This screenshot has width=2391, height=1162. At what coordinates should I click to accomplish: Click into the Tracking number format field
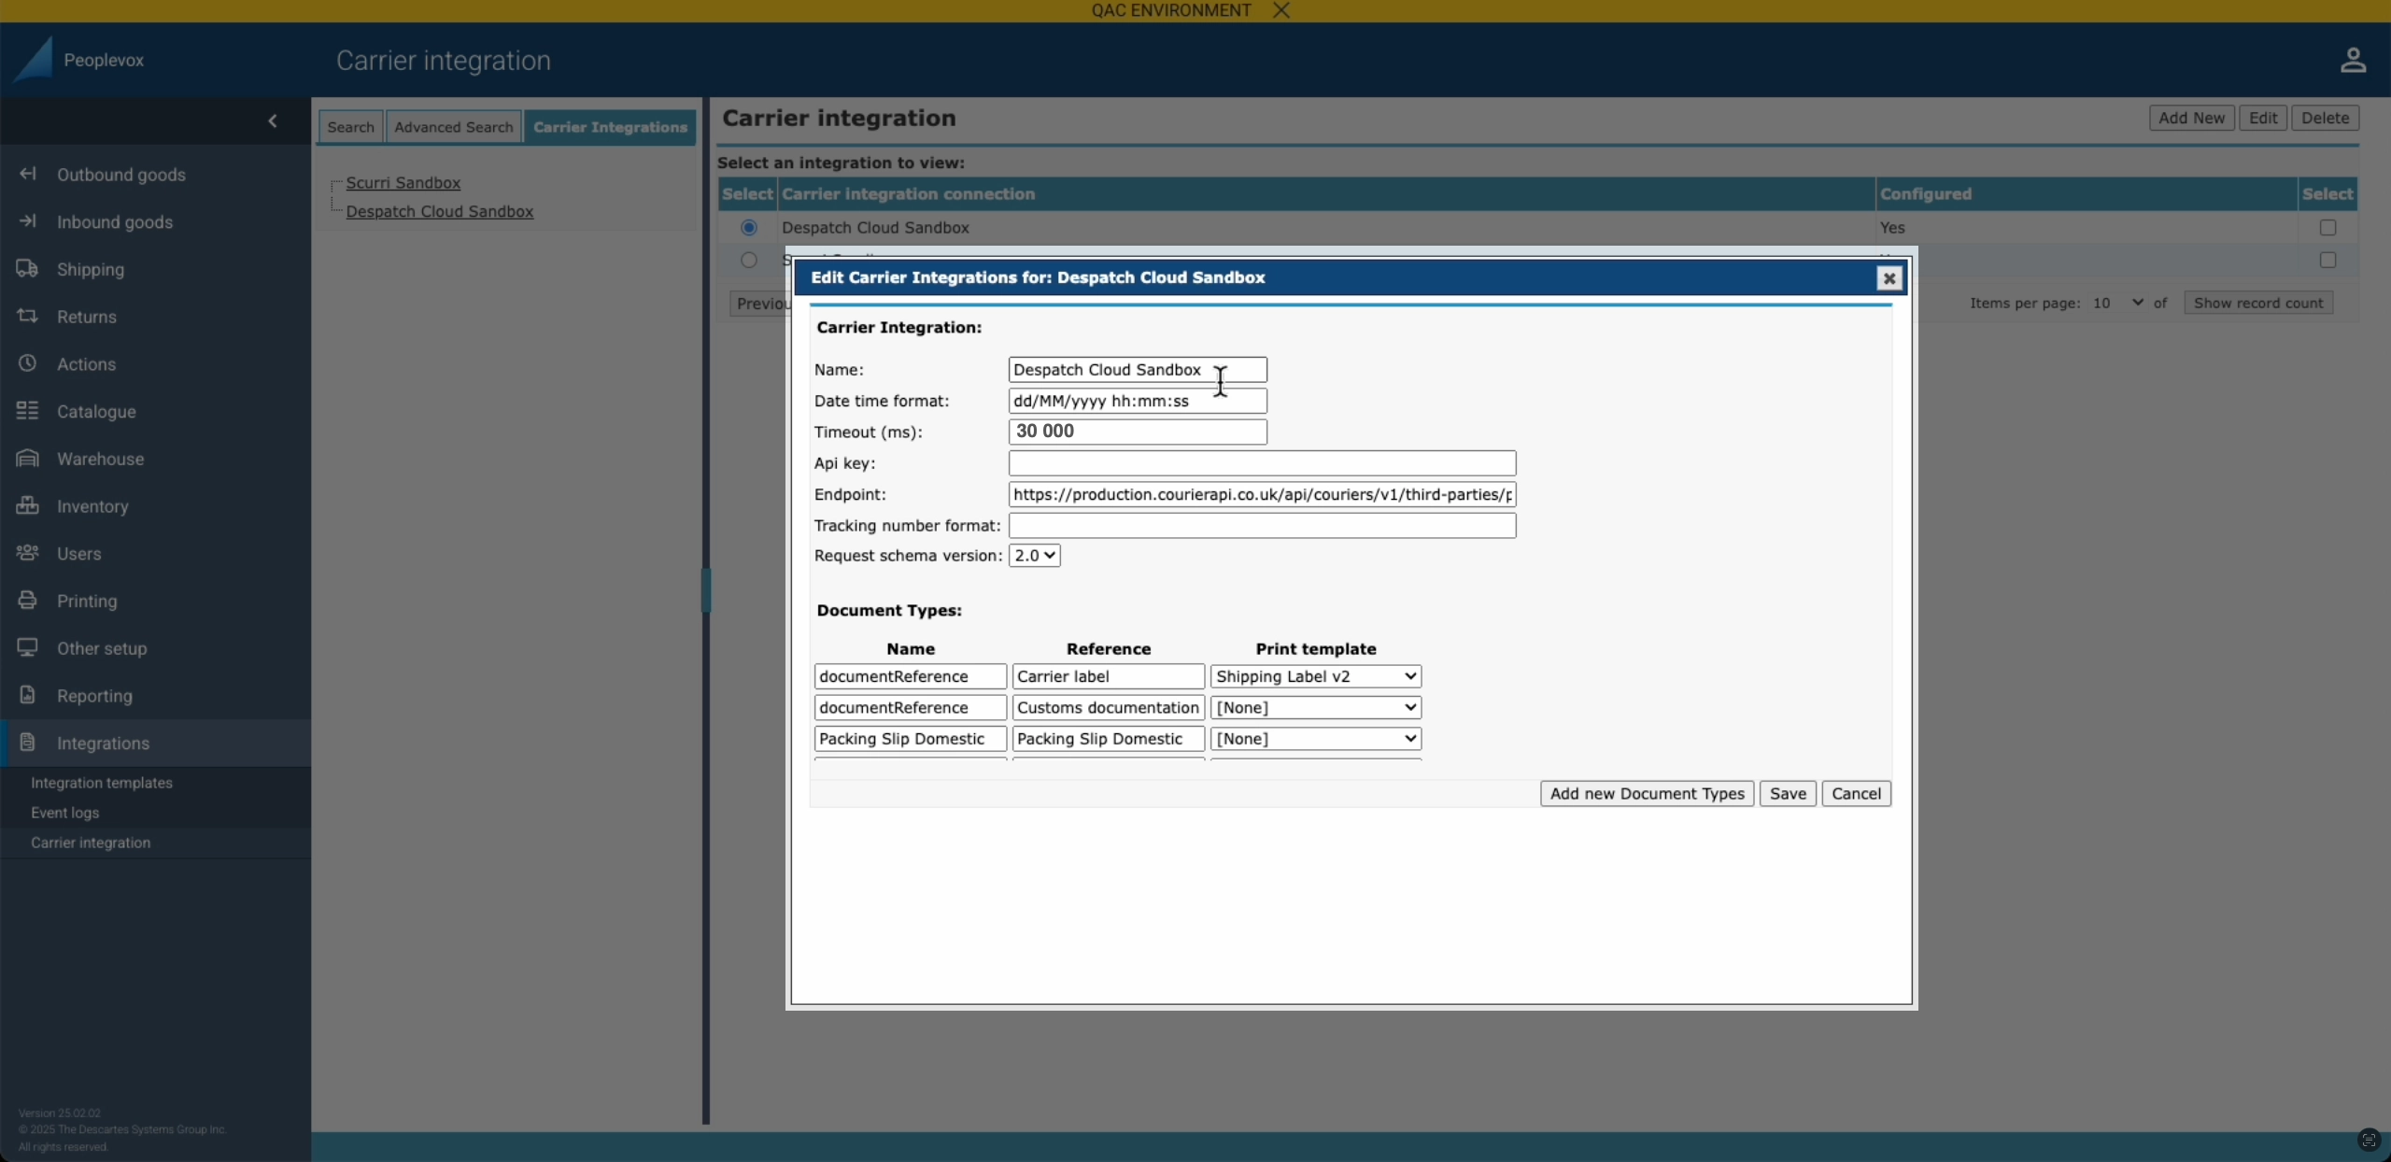tap(1262, 526)
